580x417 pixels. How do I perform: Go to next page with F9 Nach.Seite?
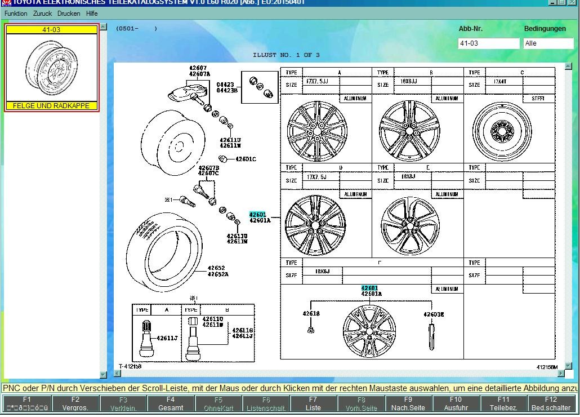(408, 403)
